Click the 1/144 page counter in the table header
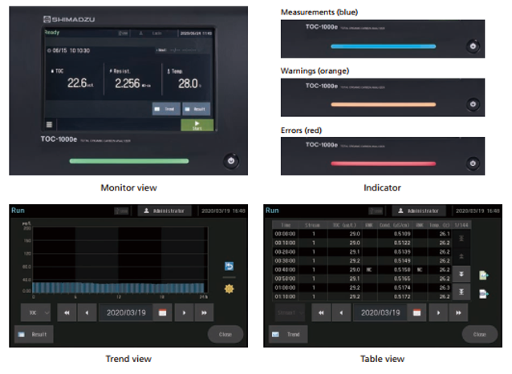512x374 pixels. [461, 225]
